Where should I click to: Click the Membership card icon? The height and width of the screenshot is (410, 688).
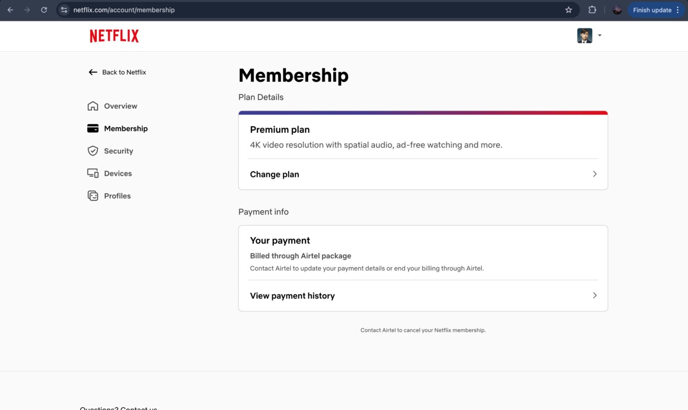pyautogui.click(x=93, y=129)
